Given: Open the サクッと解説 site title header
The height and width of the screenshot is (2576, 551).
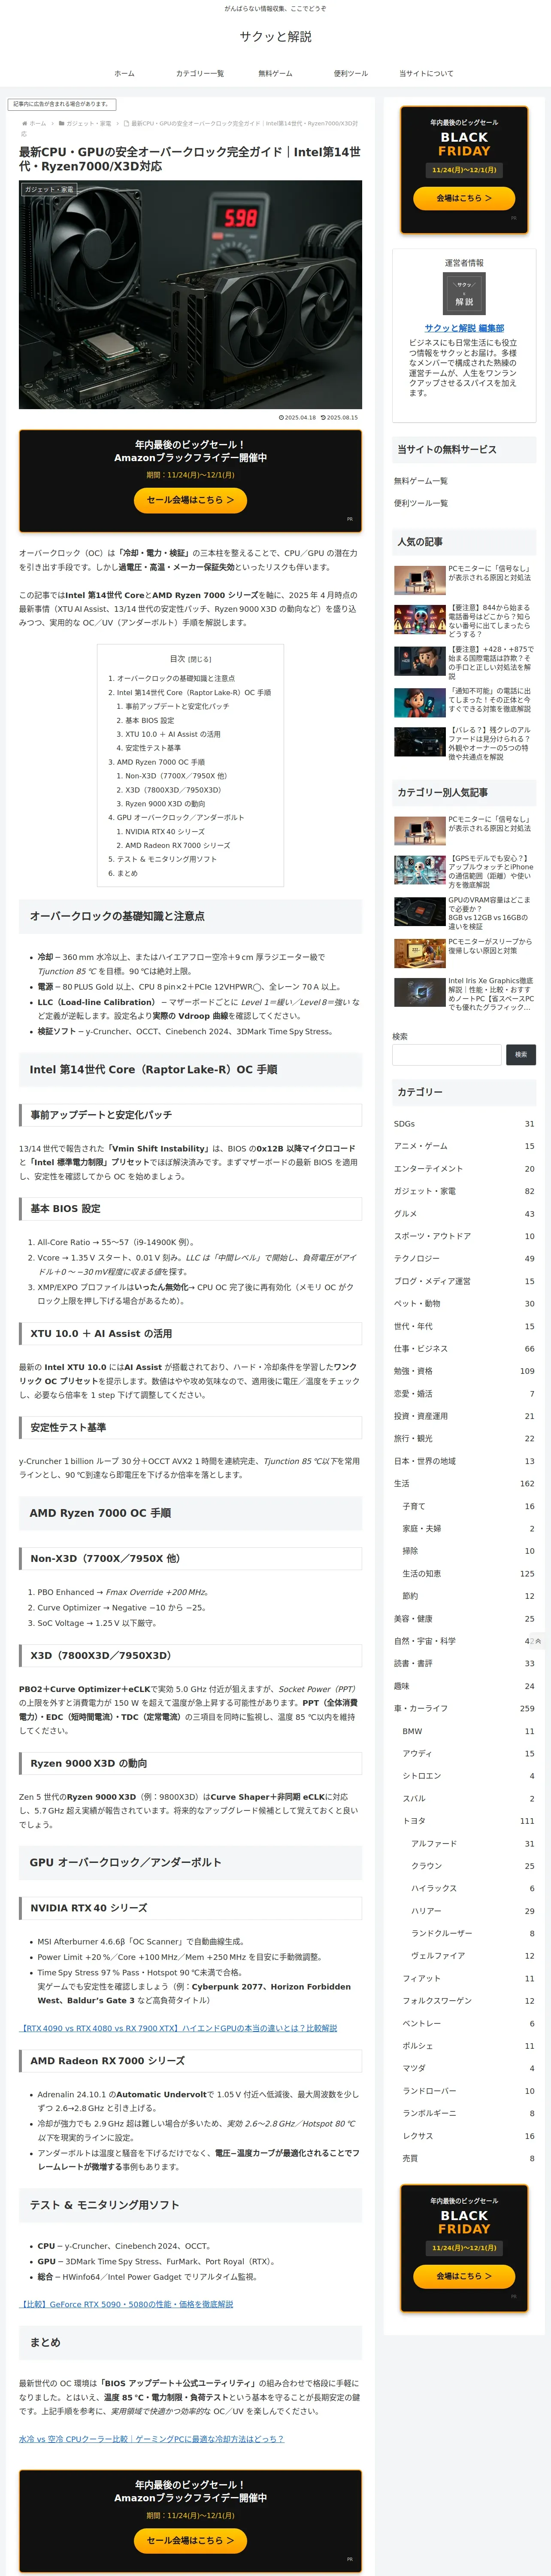Looking at the screenshot, I should [275, 37].
